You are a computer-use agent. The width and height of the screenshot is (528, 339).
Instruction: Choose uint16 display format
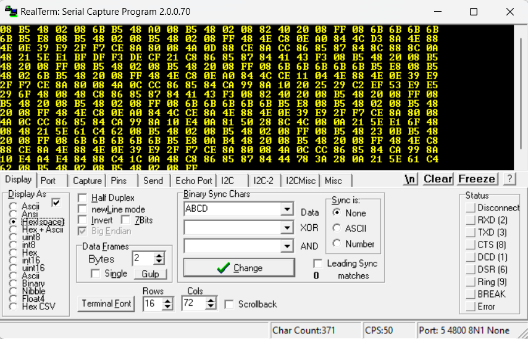point(14,268)
